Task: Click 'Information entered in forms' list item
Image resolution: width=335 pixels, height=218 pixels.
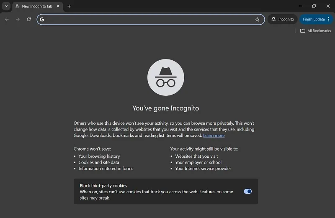Action: (106, 169)
